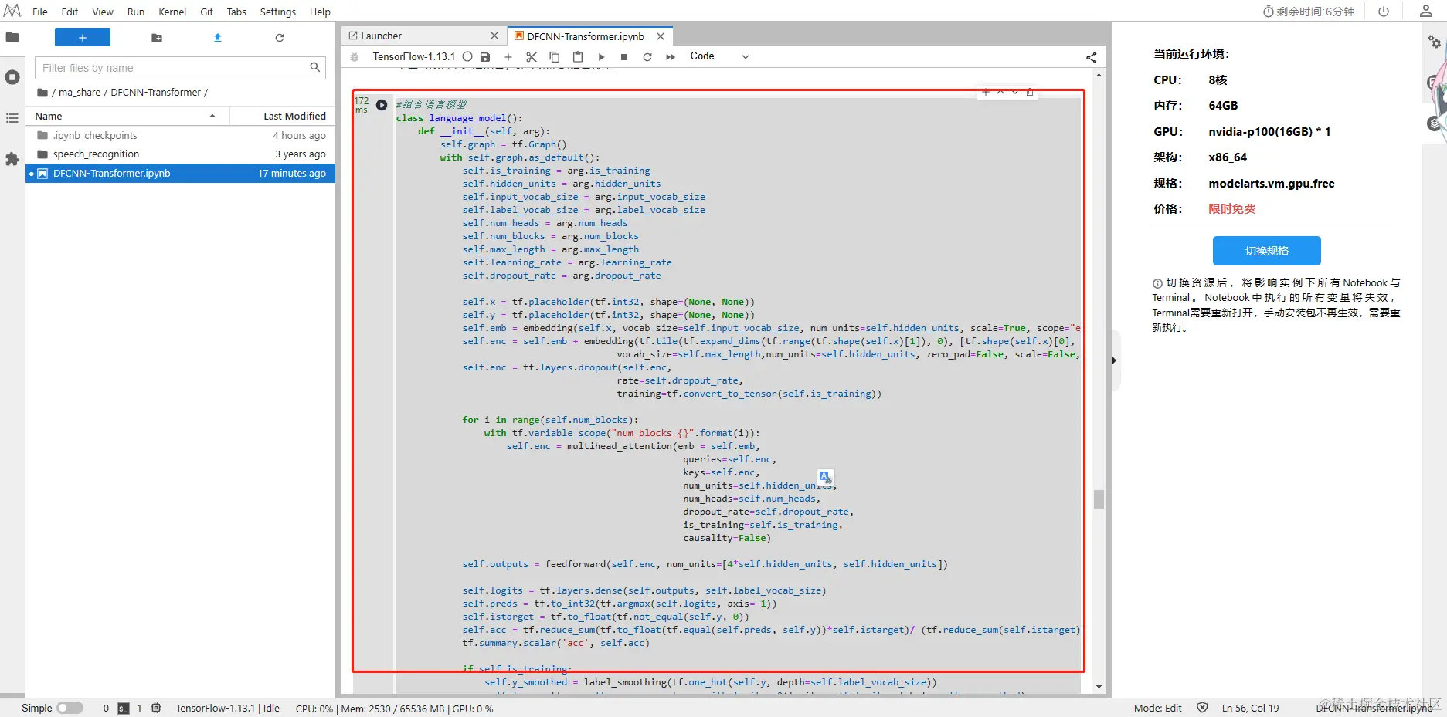
Task: Open the Run menu
Action: click(x=136, y=12)
